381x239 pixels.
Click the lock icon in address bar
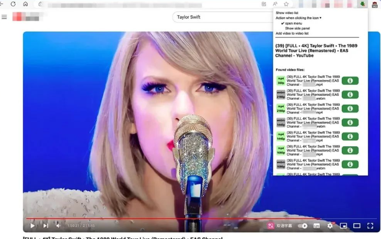tap(40, 4)
